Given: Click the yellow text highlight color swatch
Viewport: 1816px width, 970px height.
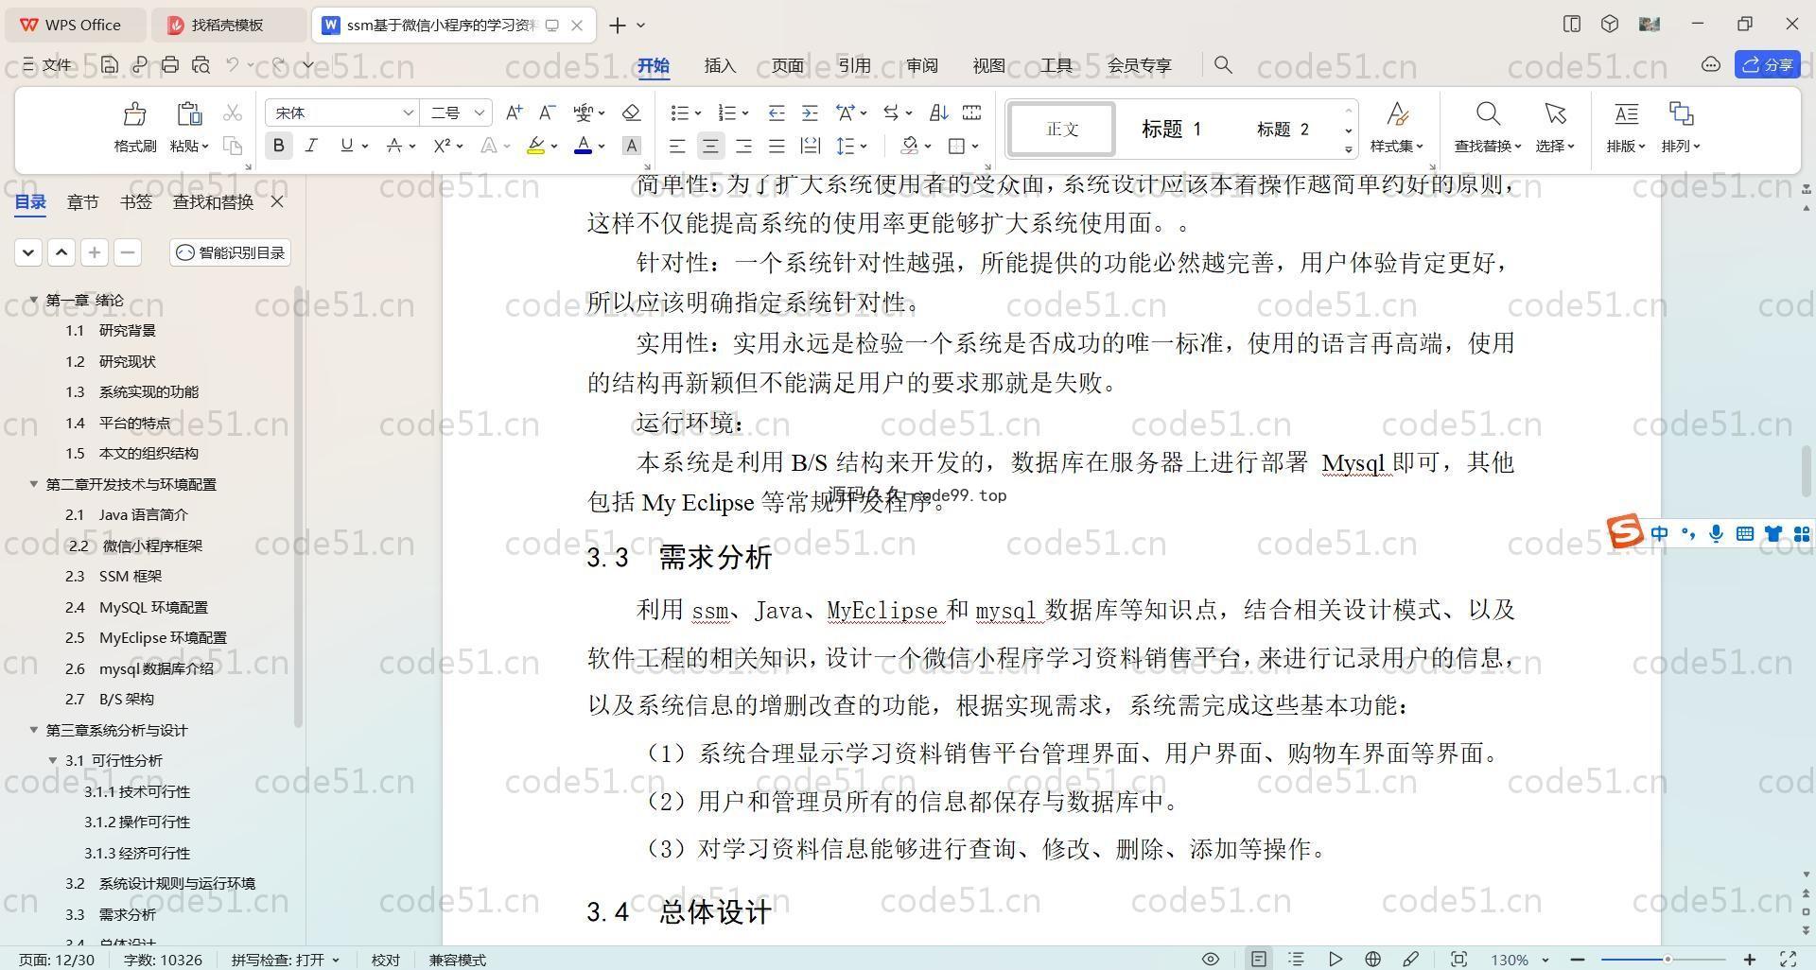Looking at the screenshot, I should tap(535, 146).
